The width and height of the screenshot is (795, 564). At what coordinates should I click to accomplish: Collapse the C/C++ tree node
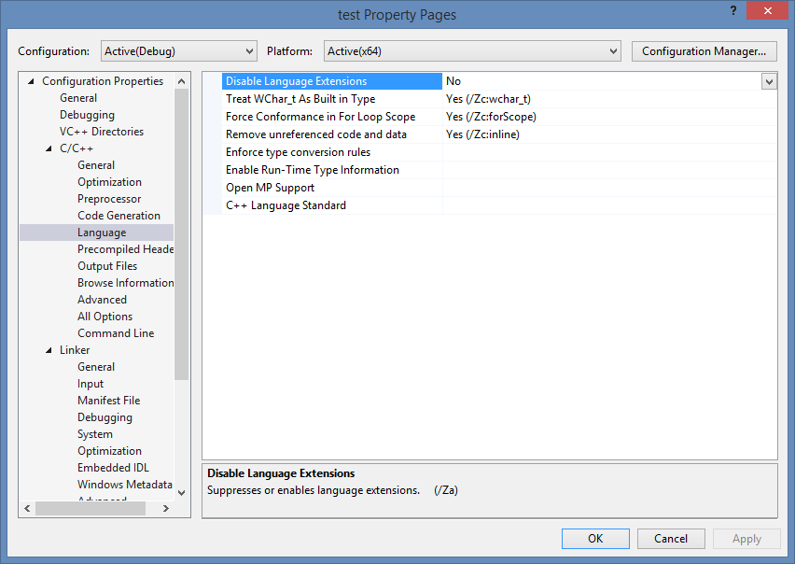click(49, 148)
